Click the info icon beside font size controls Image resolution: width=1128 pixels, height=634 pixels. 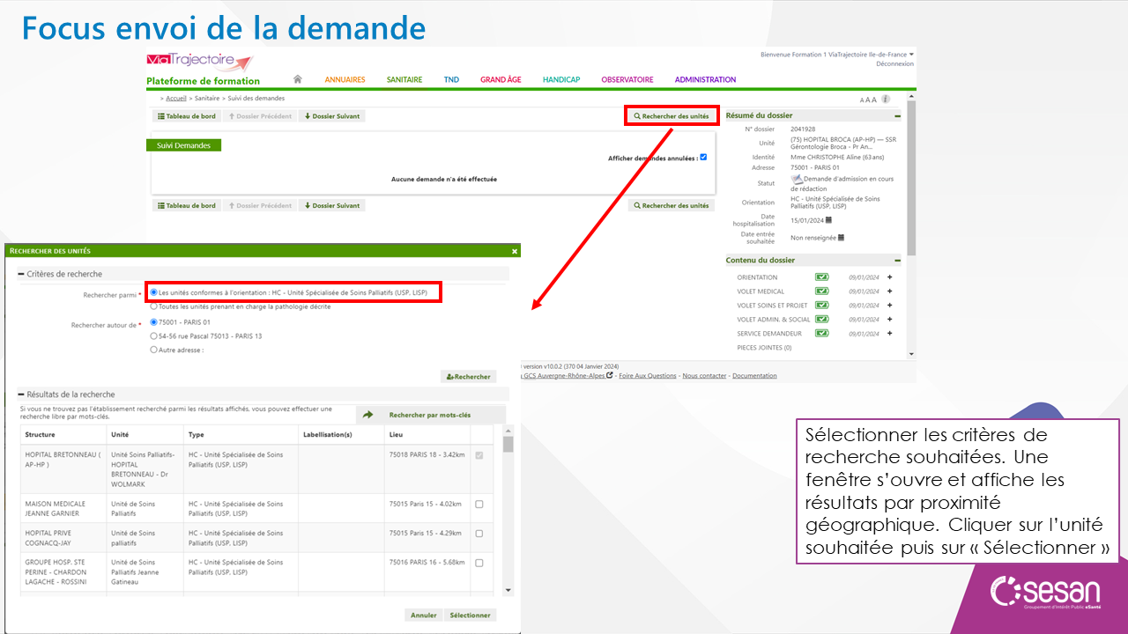(x=886, y=100)
